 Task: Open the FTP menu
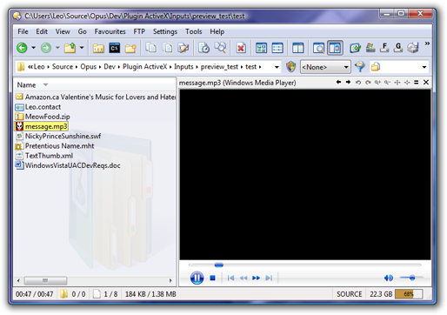139,31
